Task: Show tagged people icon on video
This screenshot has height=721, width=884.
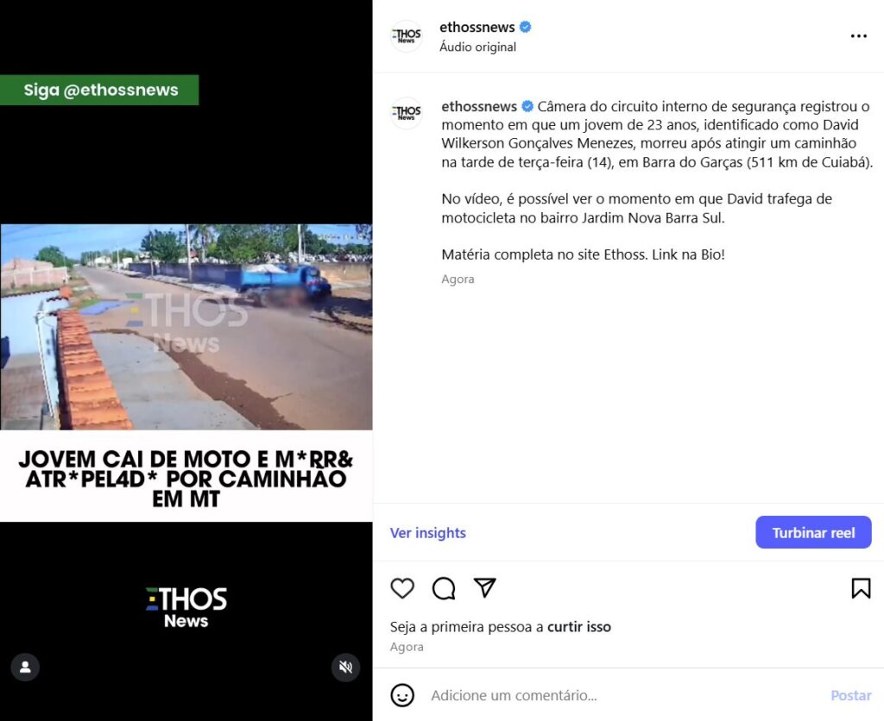Action: [x=25, y=667]
